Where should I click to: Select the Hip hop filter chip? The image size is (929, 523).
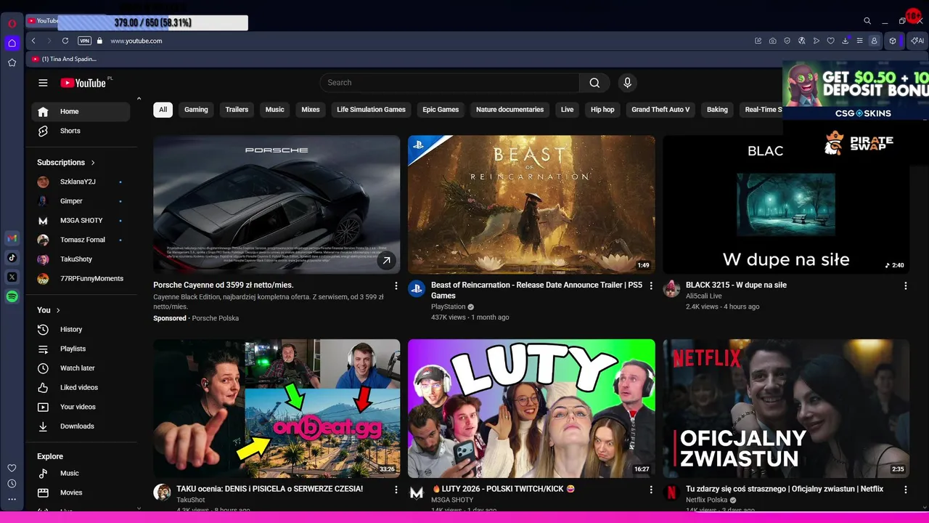[x=602, y=110]
